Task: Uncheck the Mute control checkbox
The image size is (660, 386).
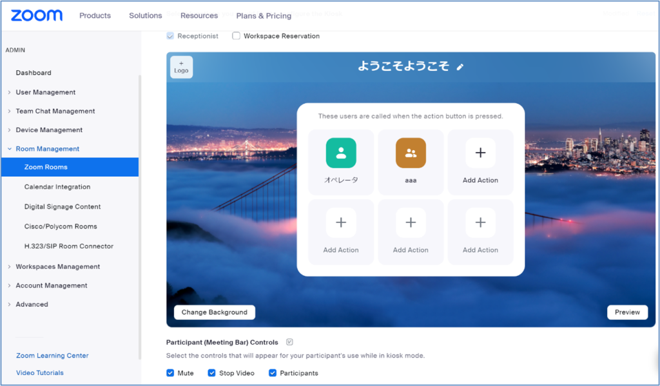Action: click(x=170, y=373)
